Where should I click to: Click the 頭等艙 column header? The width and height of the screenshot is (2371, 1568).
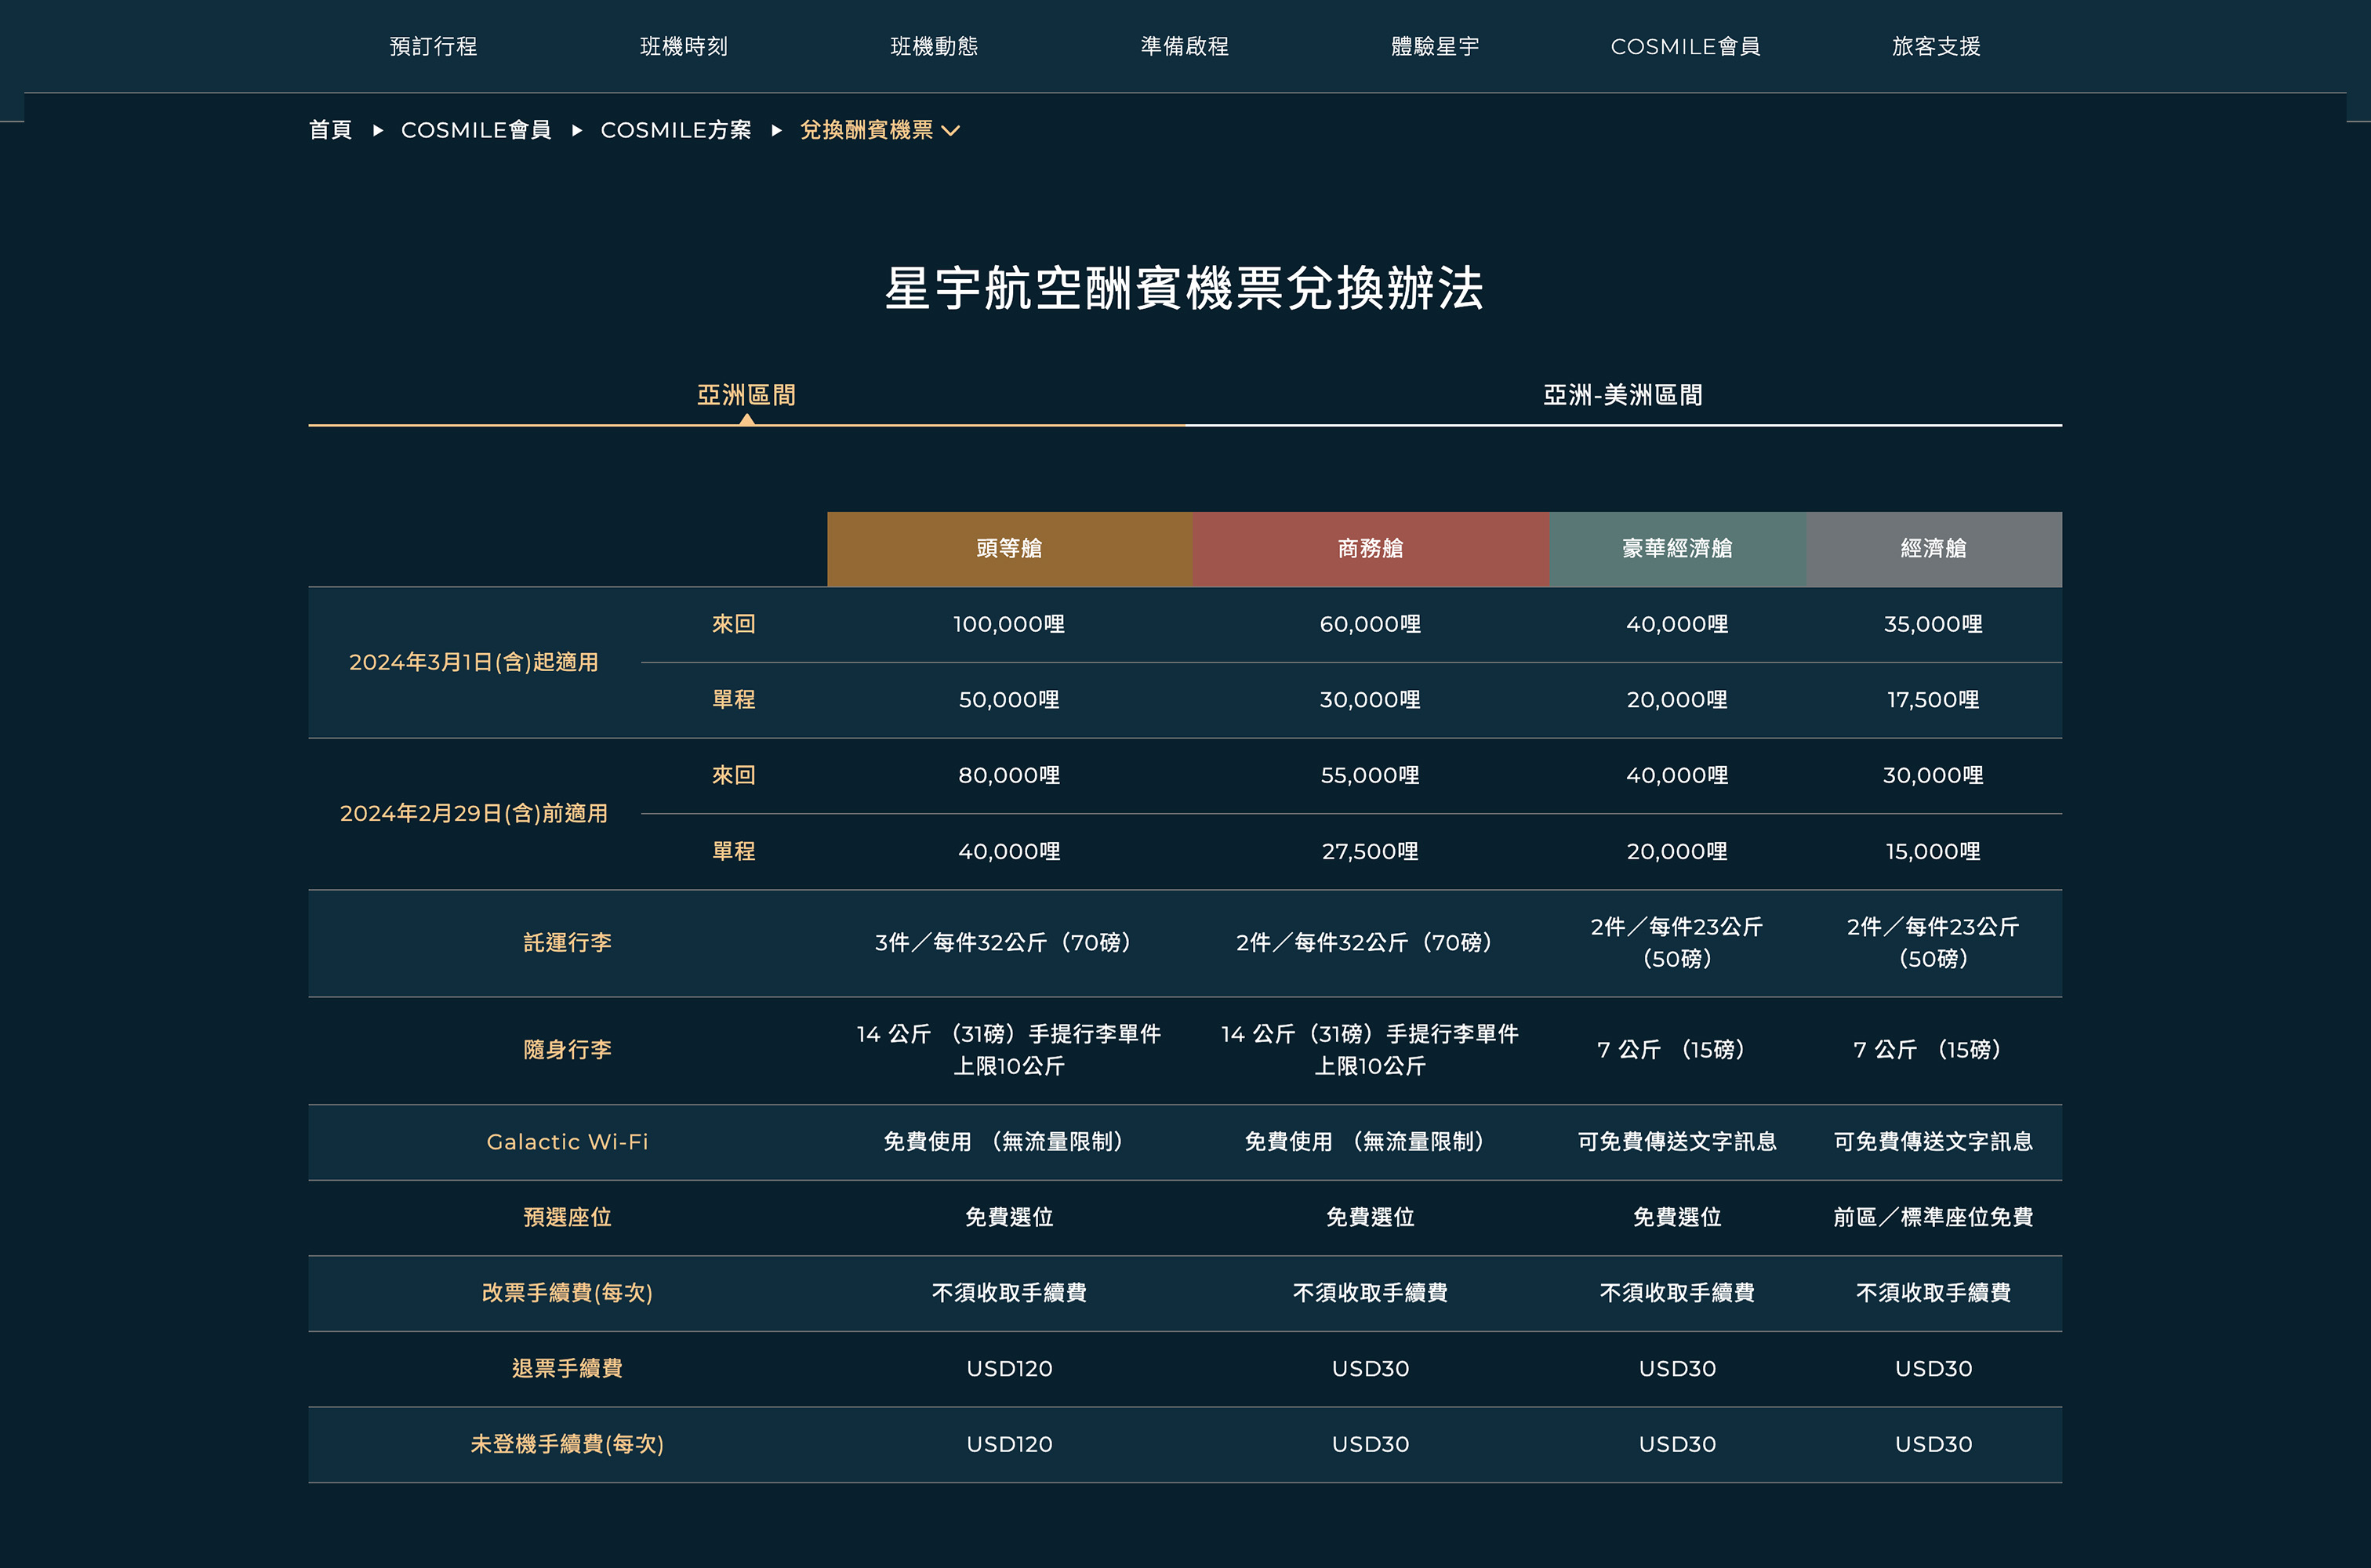click(1010, 548)
